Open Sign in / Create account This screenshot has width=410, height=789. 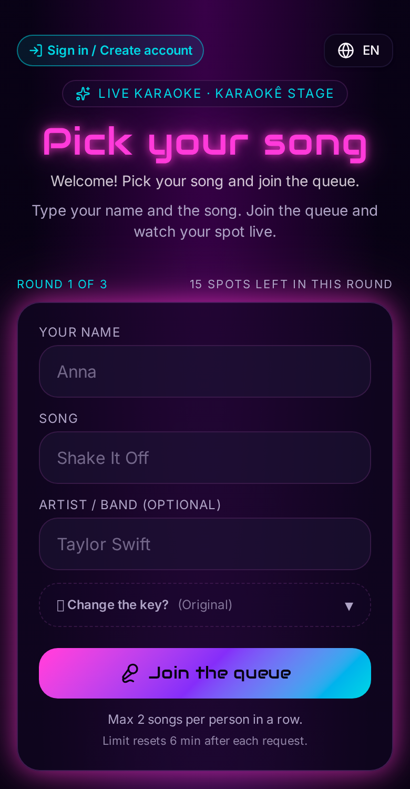tap(110, 50)
